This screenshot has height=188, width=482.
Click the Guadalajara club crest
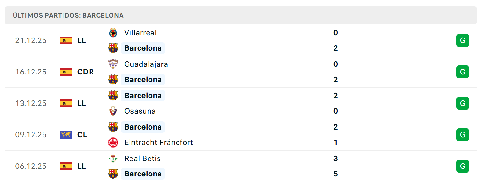113,64
